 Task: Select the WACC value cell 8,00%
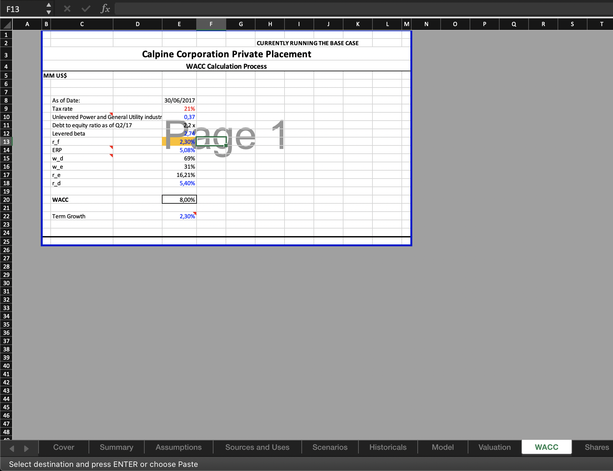tap(179, 200)
